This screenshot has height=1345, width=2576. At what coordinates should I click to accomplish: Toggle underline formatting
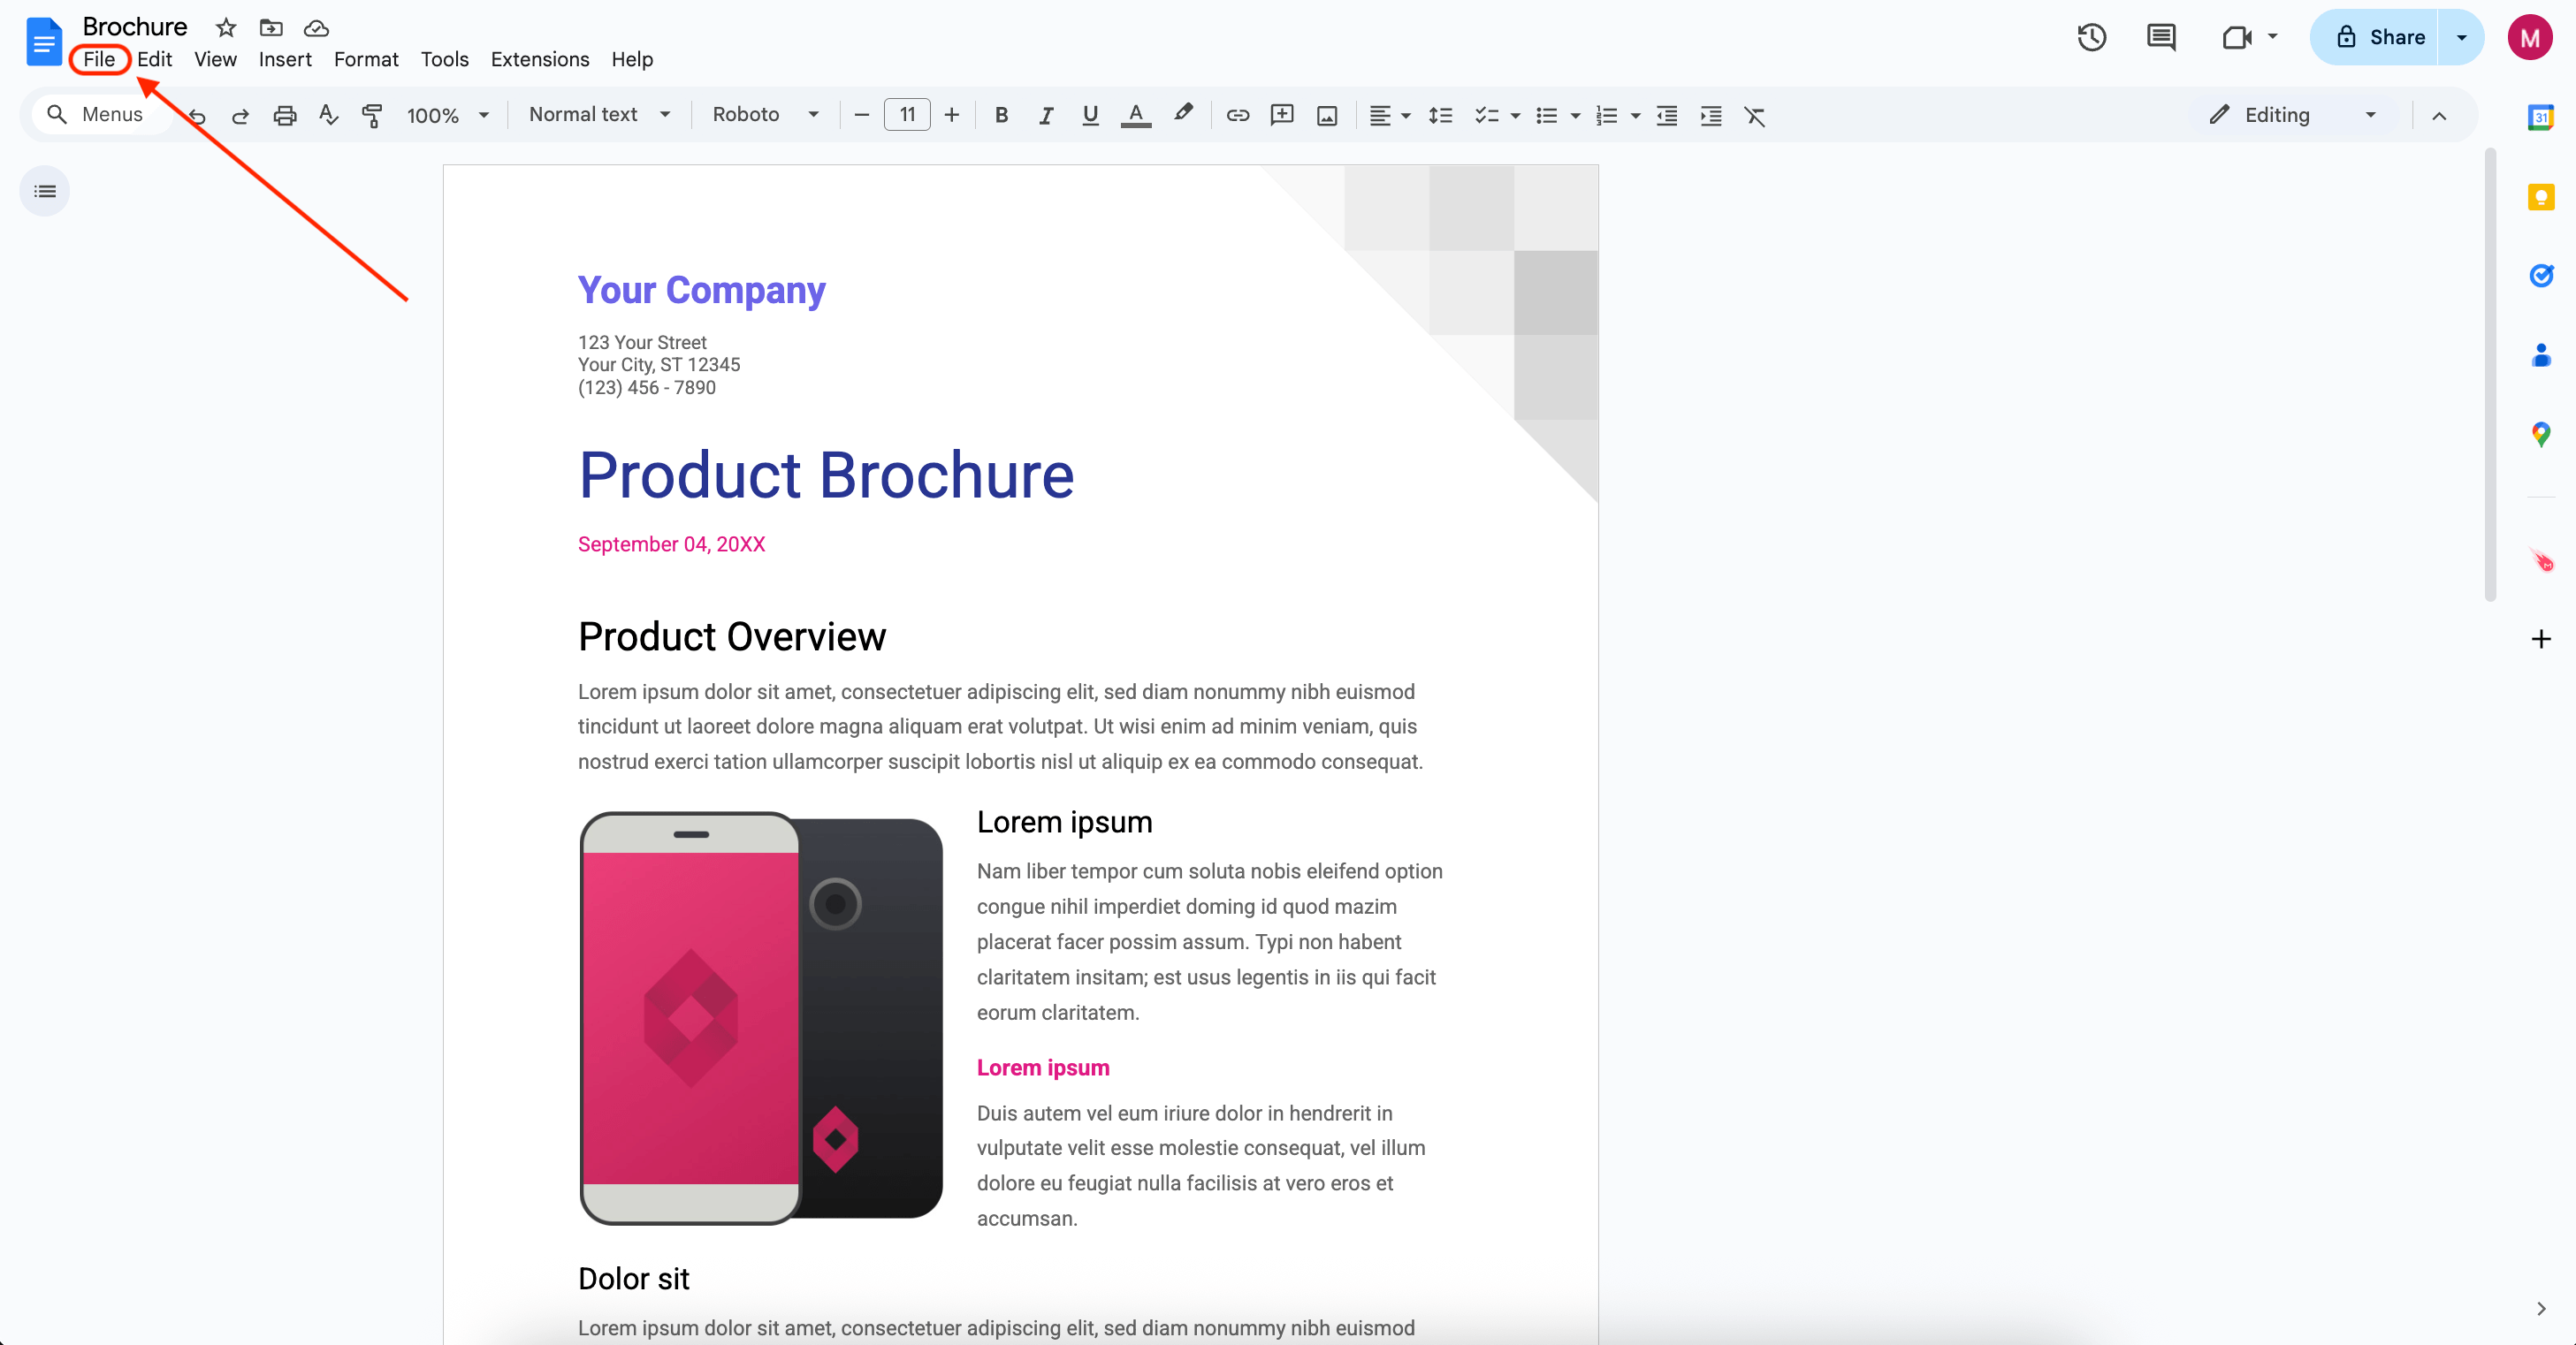(x=1090, y=116)
